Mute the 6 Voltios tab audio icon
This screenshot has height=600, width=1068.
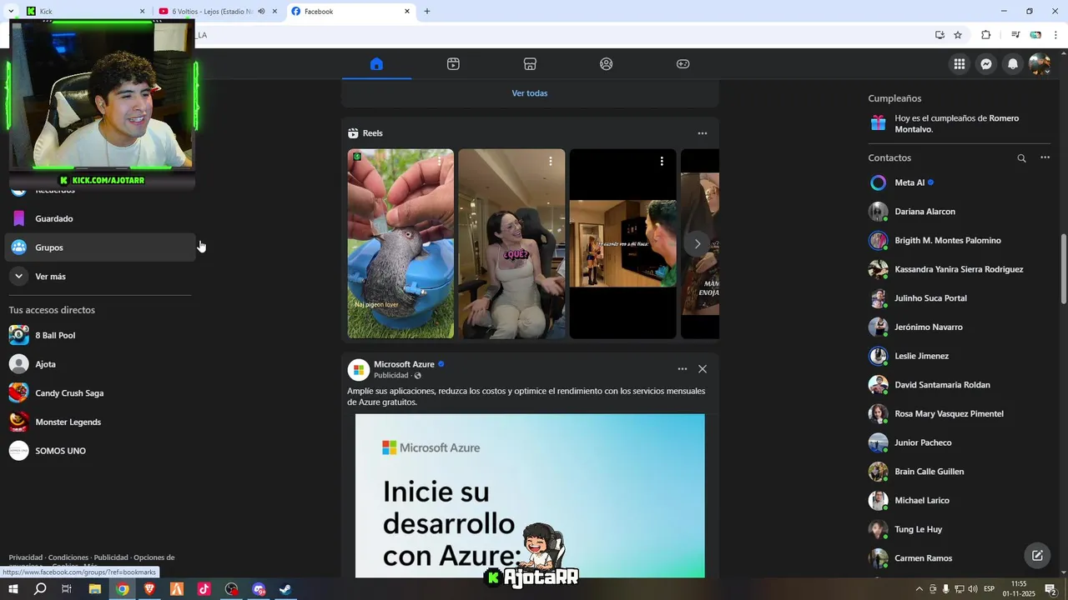[261, 12]
